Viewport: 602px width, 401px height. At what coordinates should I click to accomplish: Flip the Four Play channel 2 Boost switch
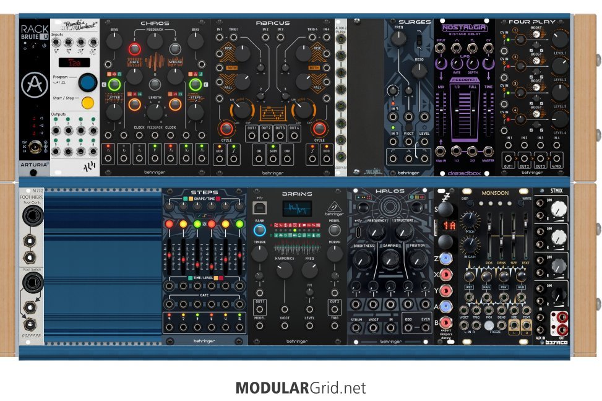(537, 61)
